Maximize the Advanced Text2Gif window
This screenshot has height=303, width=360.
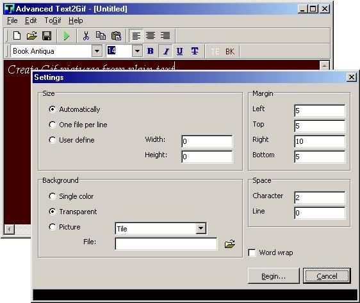(x=313, y=9)
